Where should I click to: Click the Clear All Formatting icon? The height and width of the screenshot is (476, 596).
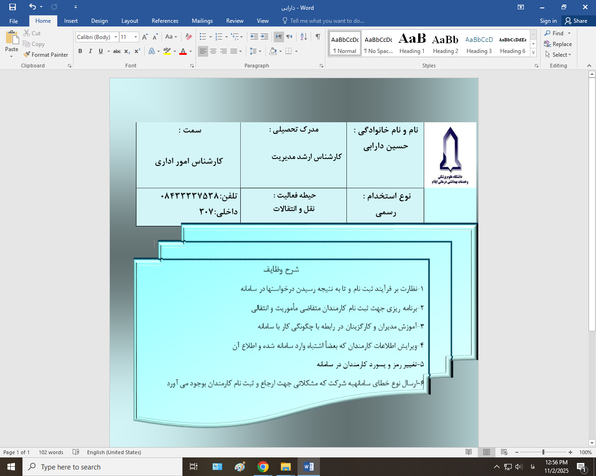(189, 37)
